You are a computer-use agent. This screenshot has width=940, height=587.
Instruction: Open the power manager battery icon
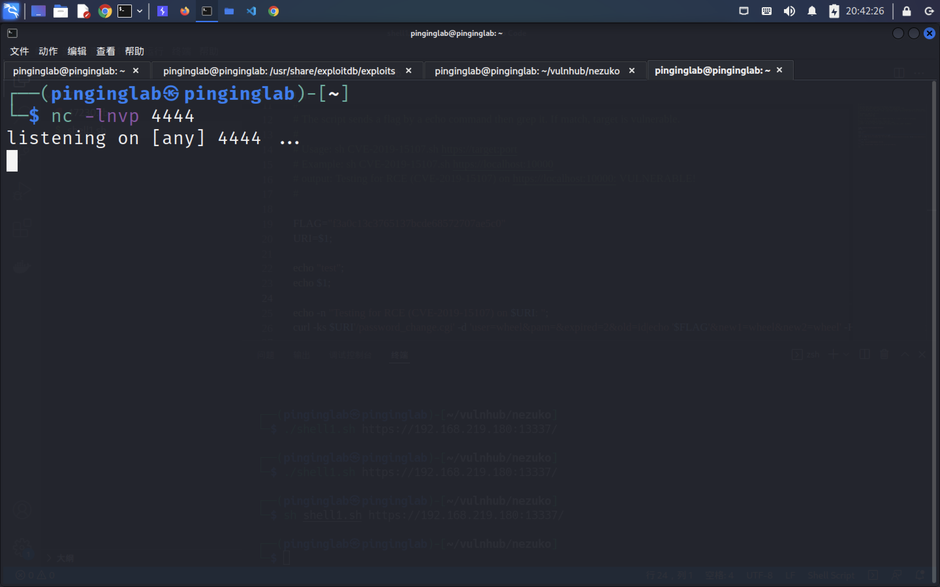[834, 11]
